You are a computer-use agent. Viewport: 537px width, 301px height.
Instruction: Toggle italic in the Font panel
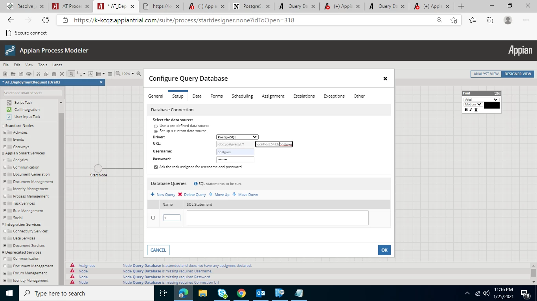pyautogui.click(x=471, y=110)
